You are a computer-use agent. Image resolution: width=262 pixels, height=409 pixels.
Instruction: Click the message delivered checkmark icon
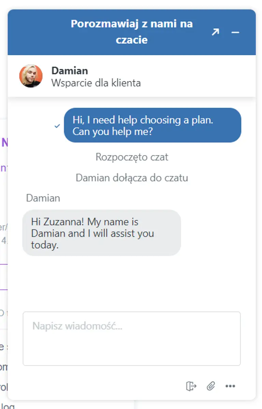pos(57,126)
